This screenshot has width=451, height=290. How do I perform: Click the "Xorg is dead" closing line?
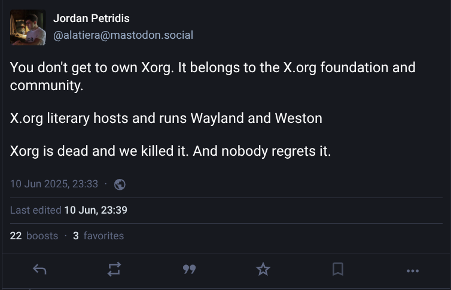[x=170, y=151]
